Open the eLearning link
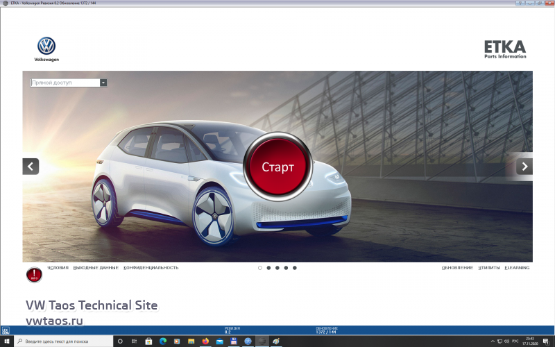 (x=517, y=267)
